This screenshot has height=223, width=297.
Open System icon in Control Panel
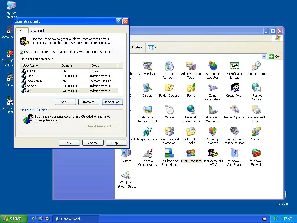coord(126,156)
